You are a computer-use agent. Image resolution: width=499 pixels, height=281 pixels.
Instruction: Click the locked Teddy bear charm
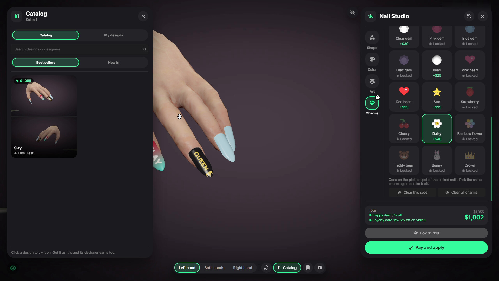point(404,160)
